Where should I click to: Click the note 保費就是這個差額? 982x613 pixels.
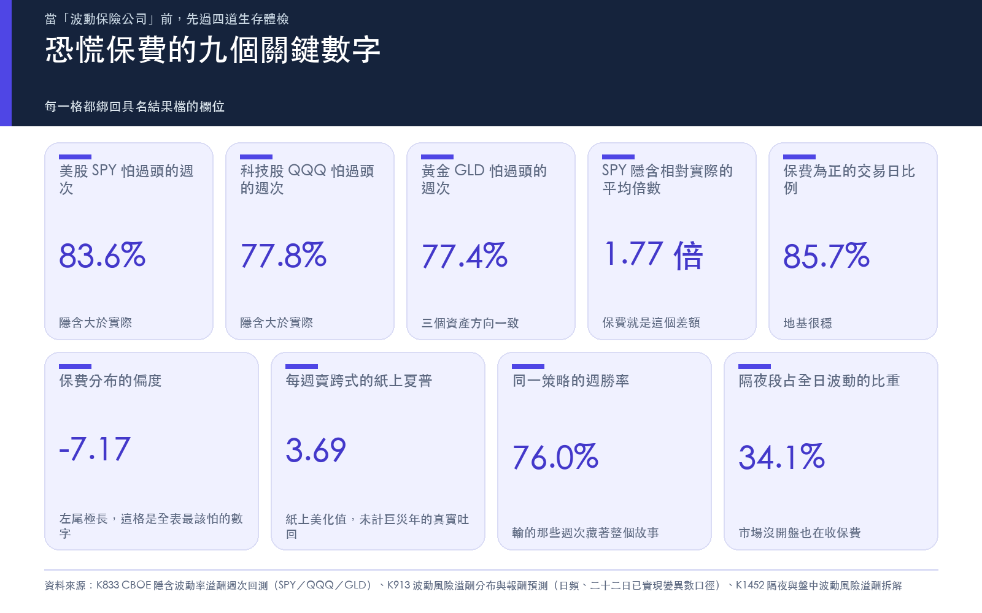pyautogui.click(x=651, y=322)
